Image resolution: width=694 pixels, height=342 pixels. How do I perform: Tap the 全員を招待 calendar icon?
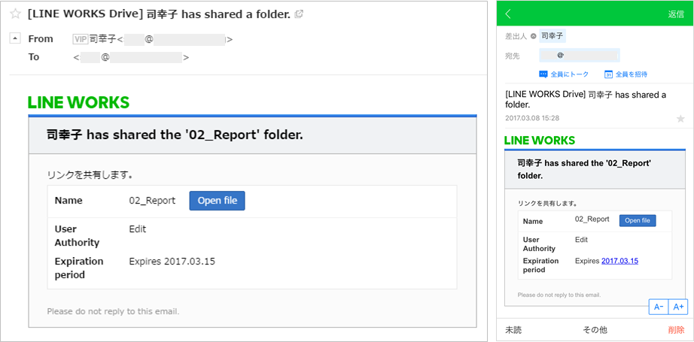[608, 74]
